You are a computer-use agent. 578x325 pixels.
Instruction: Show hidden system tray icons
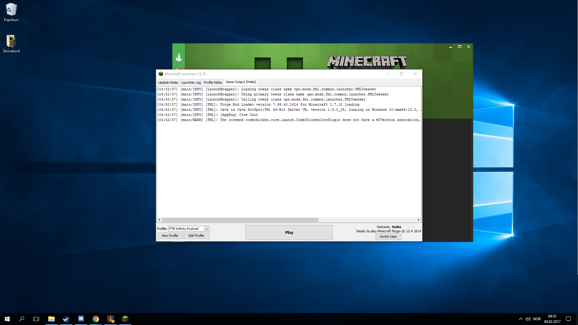tap(520, 319)
